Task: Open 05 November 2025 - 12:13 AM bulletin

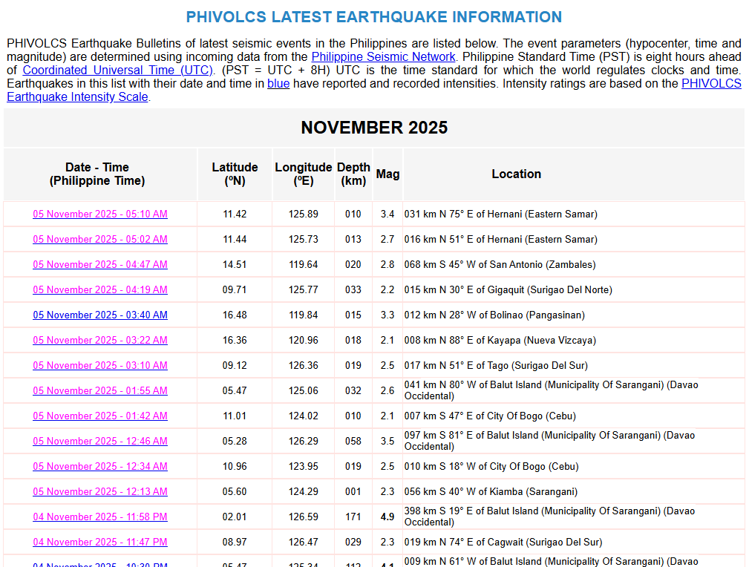Action: pyautogui.click(x=100, y=492)
